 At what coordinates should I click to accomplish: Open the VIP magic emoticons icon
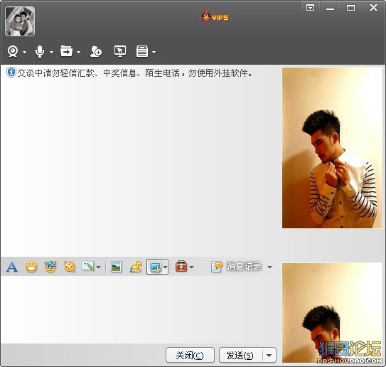pyautogui.click(x=50, y=267)
